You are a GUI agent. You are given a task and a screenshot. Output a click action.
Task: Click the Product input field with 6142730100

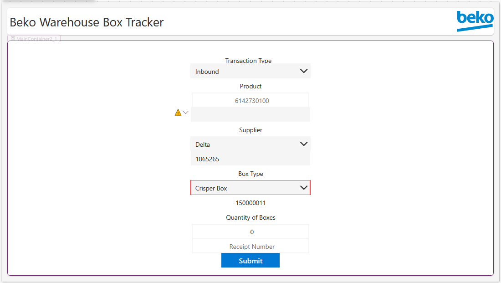[x=250, y=100]
